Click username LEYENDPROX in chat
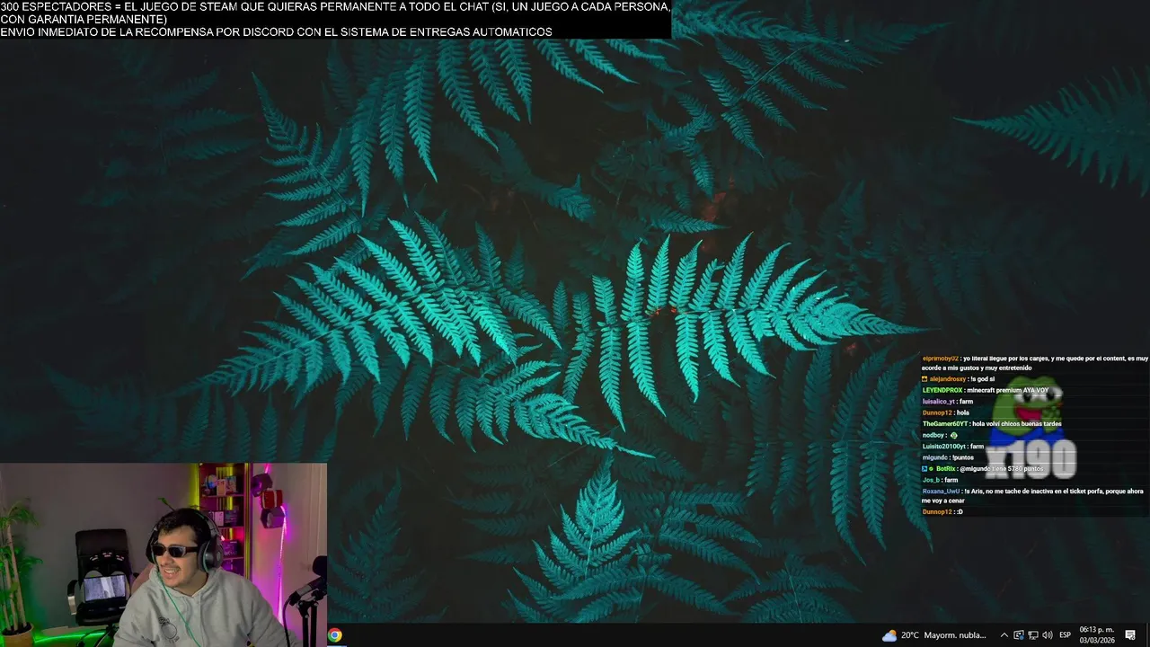 [942, 390]
